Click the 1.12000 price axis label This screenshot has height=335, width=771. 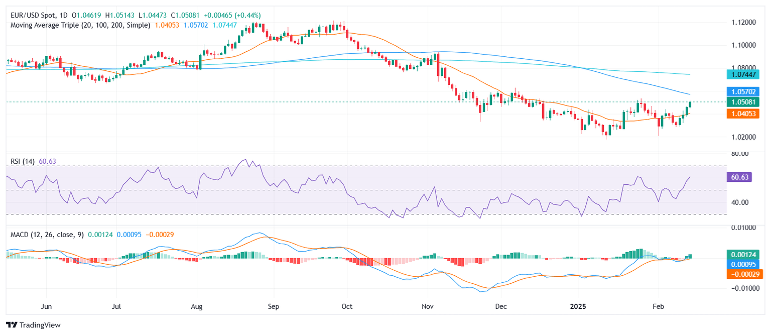[740, 23]
